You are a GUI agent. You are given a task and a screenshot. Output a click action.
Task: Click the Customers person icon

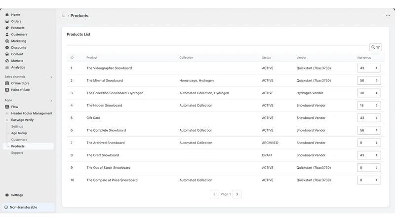point(7,34)
